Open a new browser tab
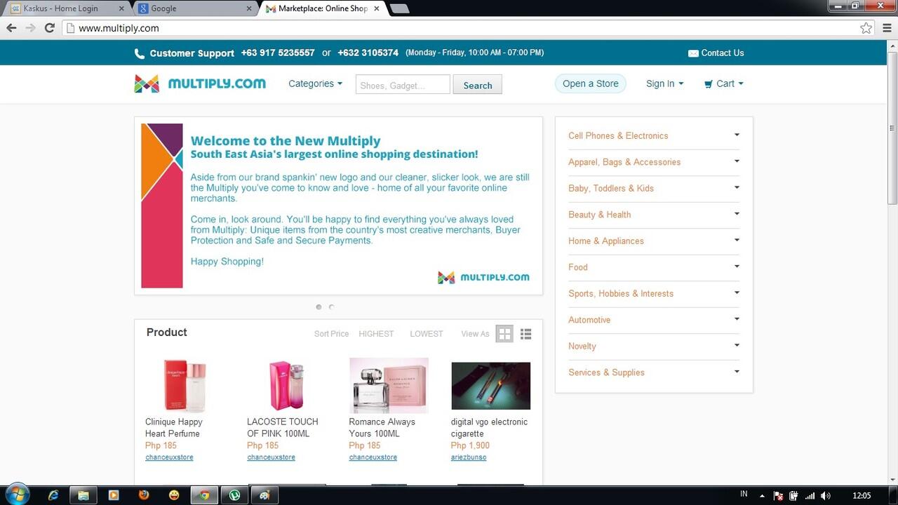 399,8
